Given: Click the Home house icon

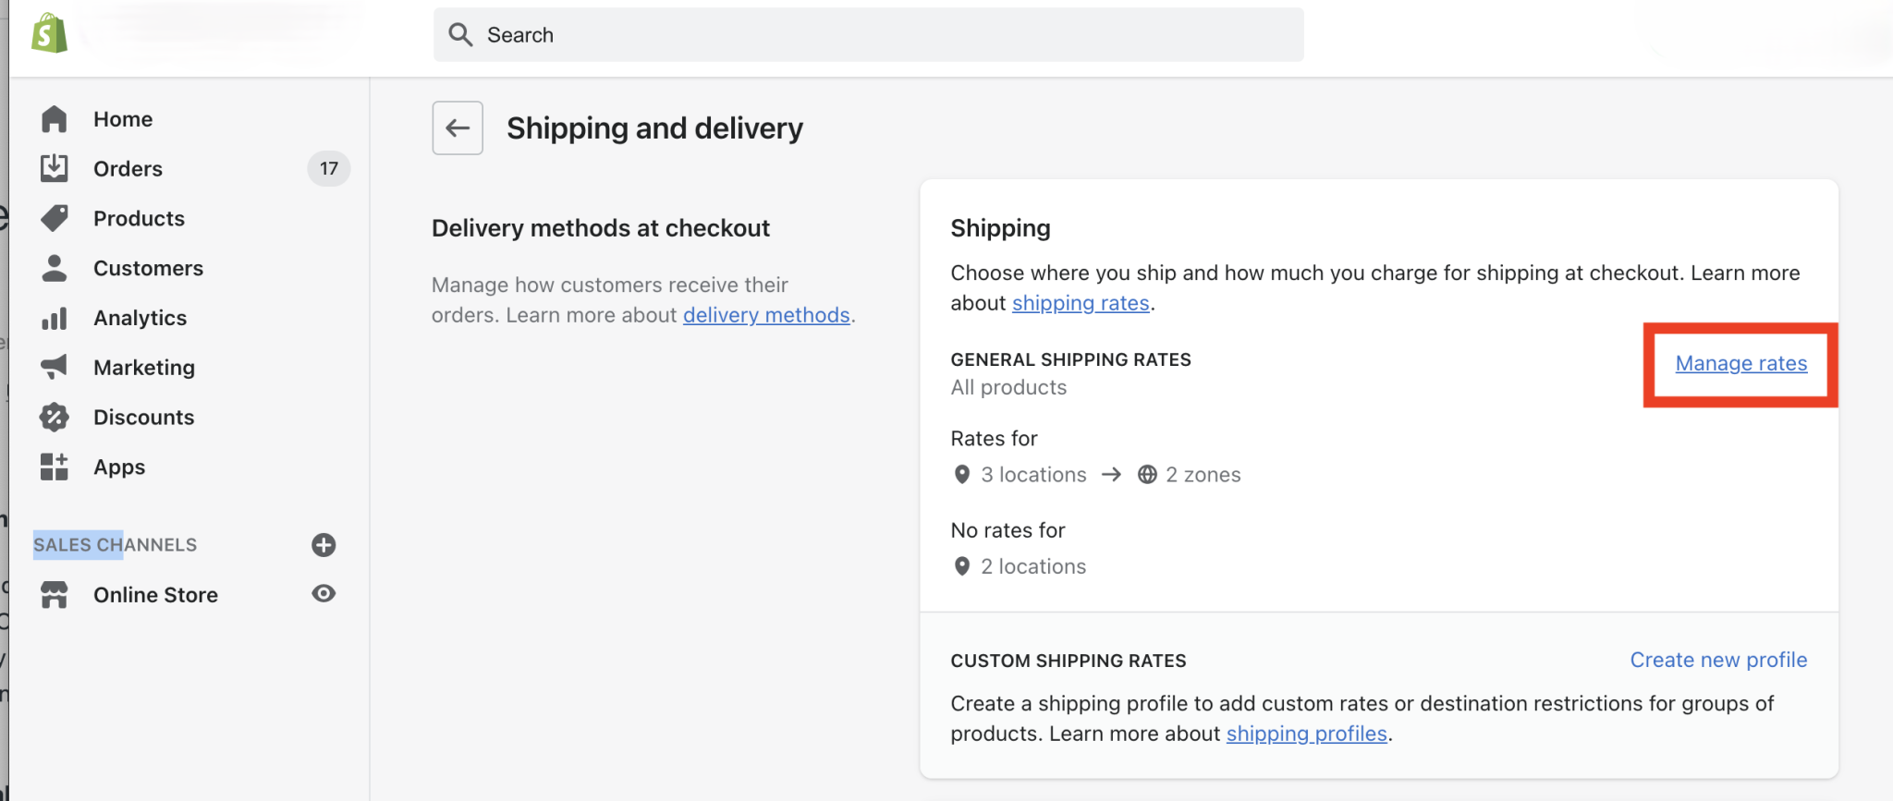Looking at the screenshot, I should click(55, 119).
